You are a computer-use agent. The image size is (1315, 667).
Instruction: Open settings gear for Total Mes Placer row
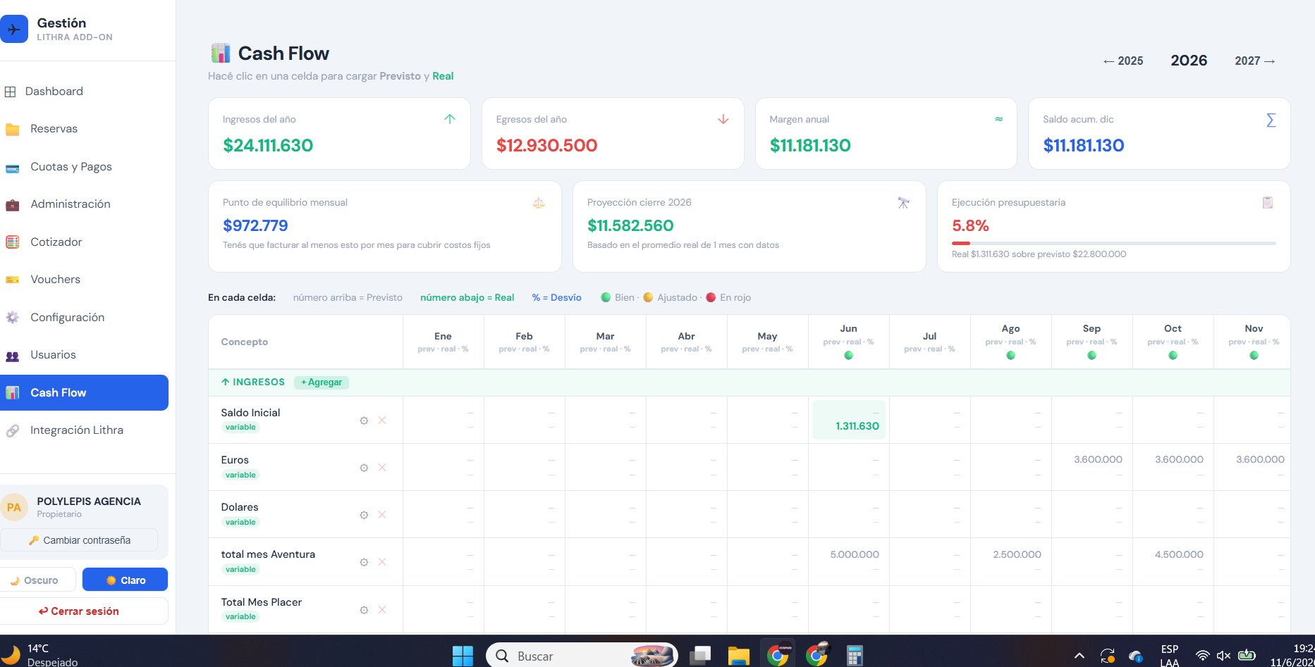(364, 610)
